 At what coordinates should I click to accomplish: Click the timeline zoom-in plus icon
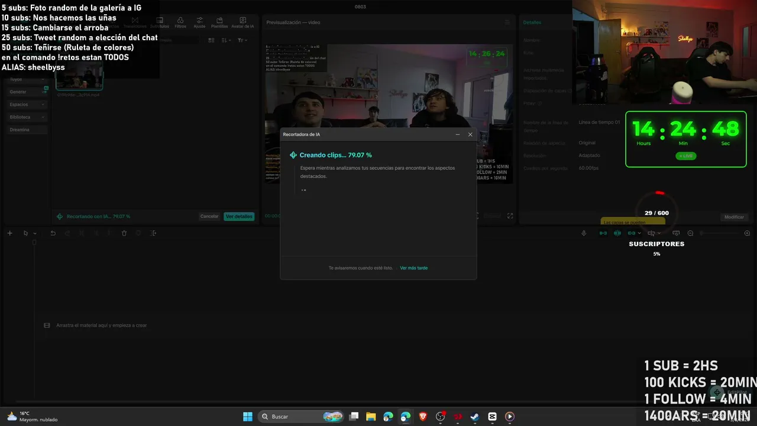(747, 233)
